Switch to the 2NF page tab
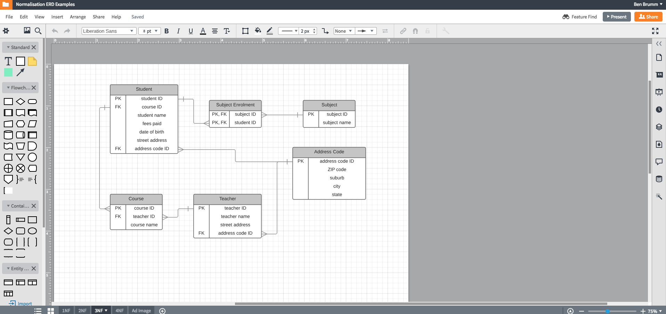The width and height of the screenshot is (666, 314). [x=82, y=311]
